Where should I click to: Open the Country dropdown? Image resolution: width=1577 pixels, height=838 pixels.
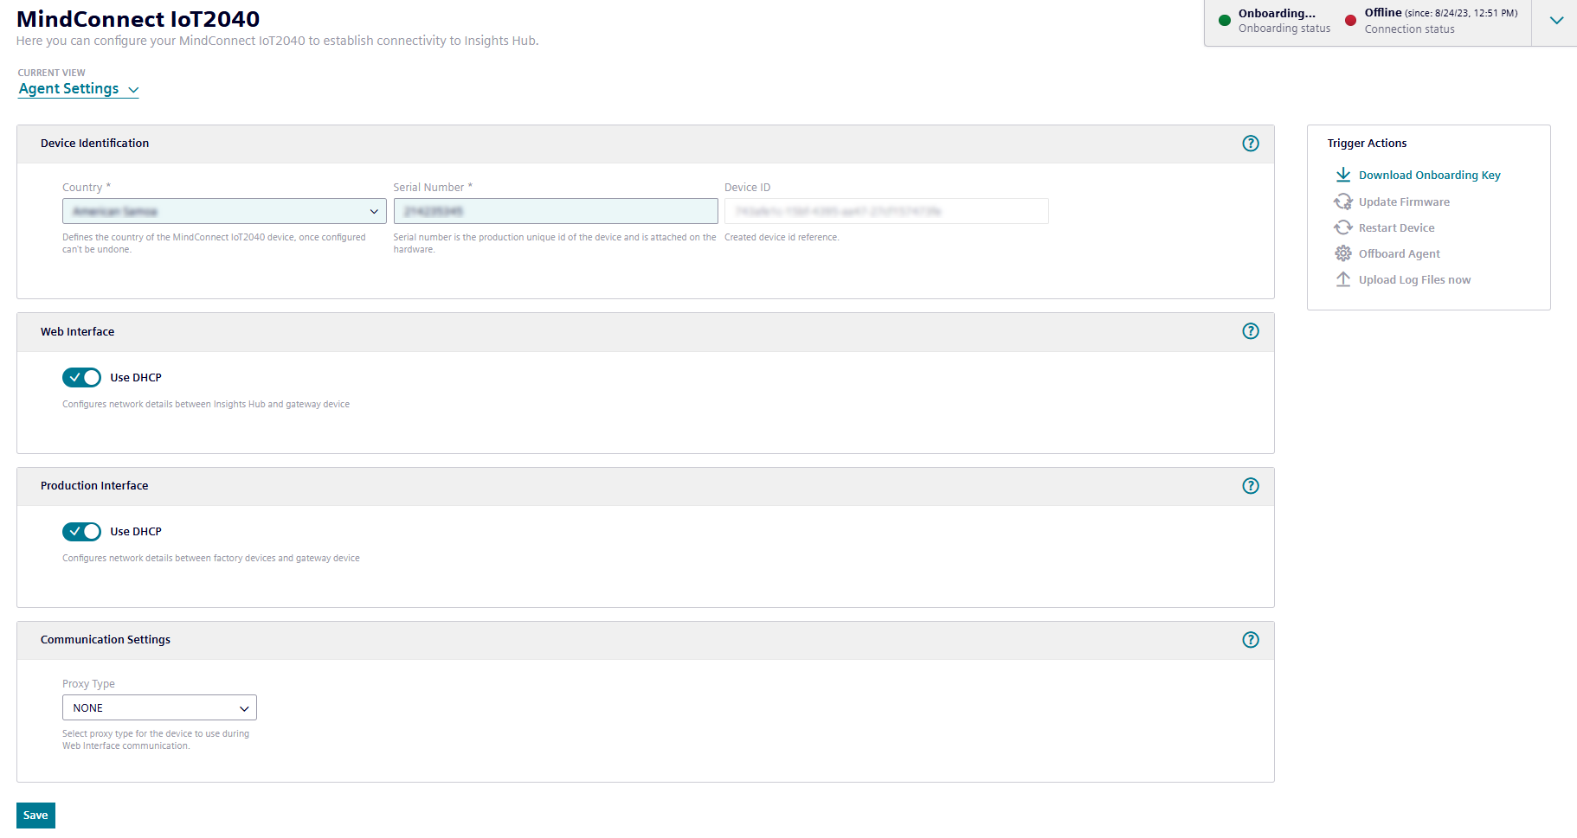tap(224, 211)
